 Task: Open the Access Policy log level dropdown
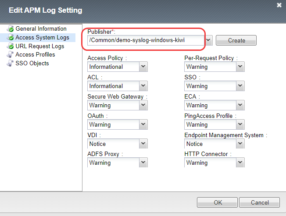pyautogui.click(x=143, y=67)
